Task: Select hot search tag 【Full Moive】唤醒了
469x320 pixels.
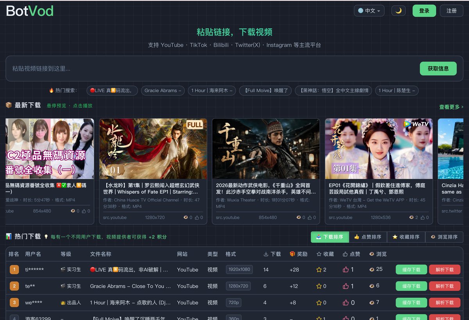Action: pos(265,90)
